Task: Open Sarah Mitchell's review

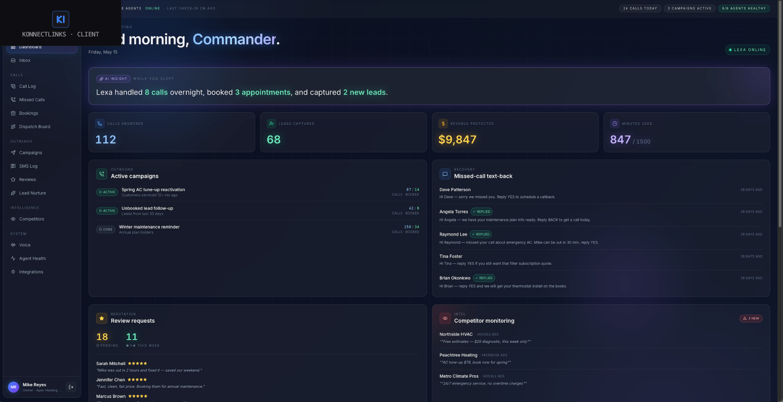Action: 258,367
